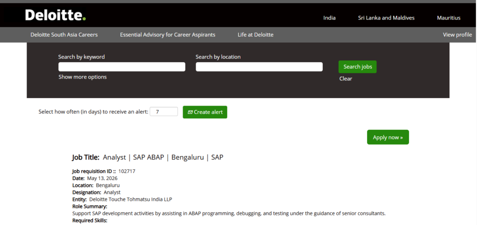Edit the alert frequency days field
Viewport: 477px width, 225px height.
tap(164, 112)
